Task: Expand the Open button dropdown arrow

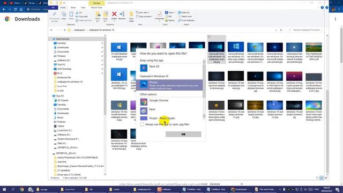Action: pos(174,13)
